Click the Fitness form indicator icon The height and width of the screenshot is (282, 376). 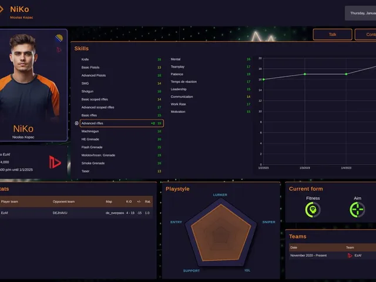coord(313,210)
